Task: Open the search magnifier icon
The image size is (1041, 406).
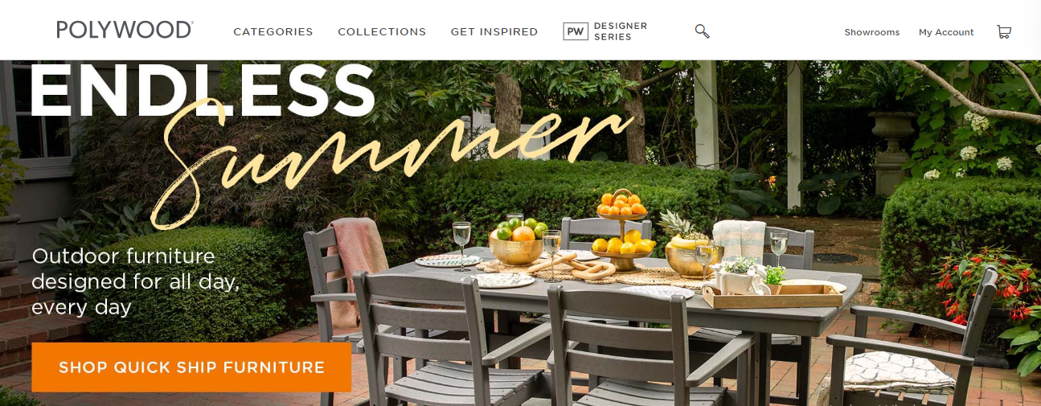Action: tap(702, 31)
